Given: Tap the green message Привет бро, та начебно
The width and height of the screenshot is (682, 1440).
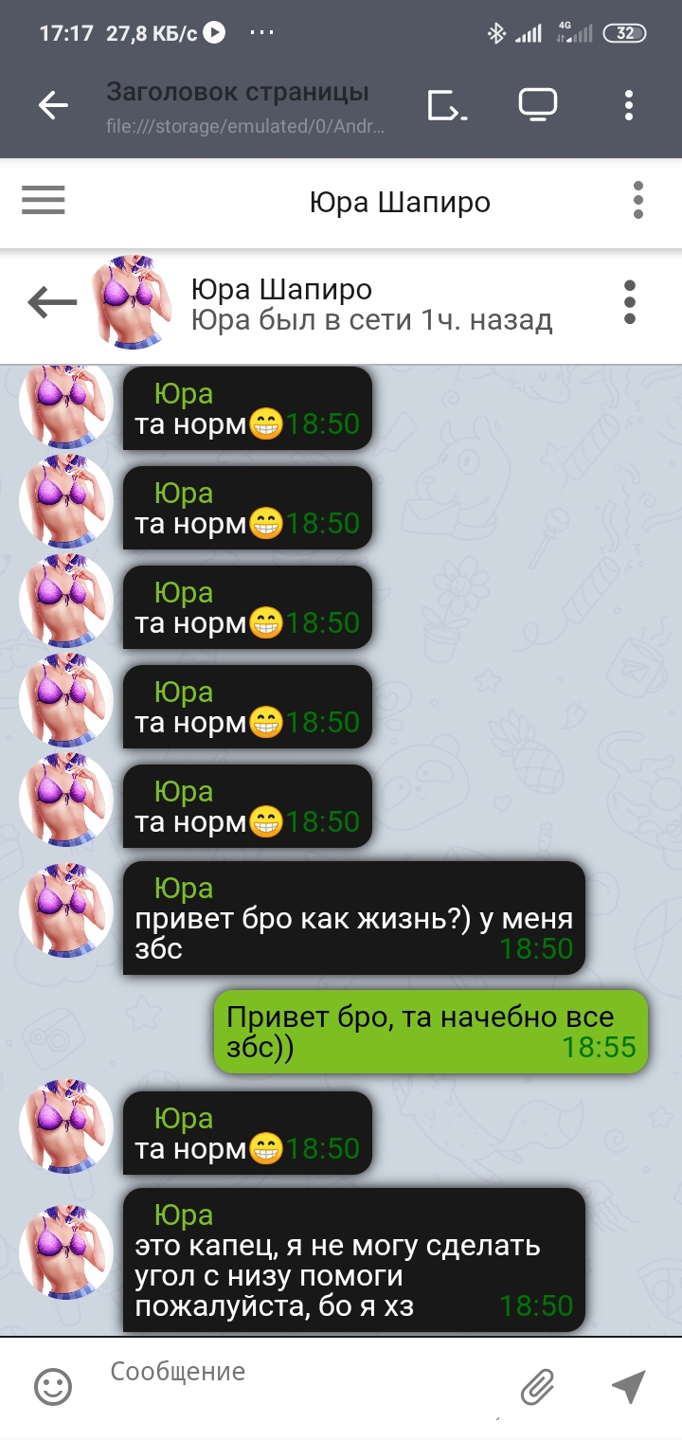Looking at the screenshot, I should (431, 1032).
